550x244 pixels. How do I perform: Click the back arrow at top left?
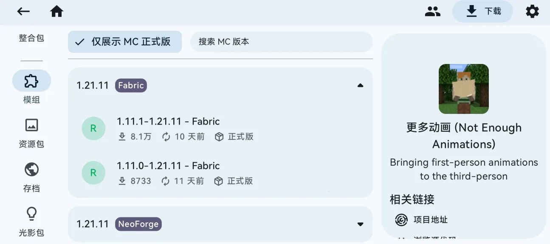pyautogui.click(x=23, y=11)
